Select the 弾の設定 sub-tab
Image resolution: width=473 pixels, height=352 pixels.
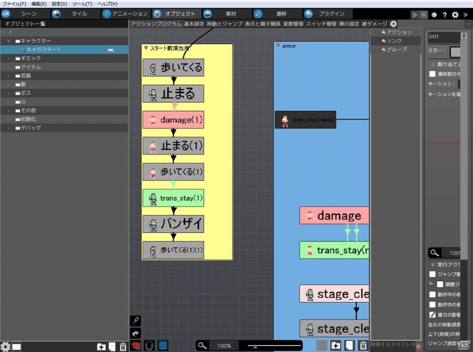point(349,24)
